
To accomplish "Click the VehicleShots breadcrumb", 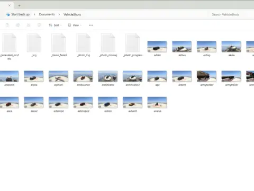I will coord(72,14).
